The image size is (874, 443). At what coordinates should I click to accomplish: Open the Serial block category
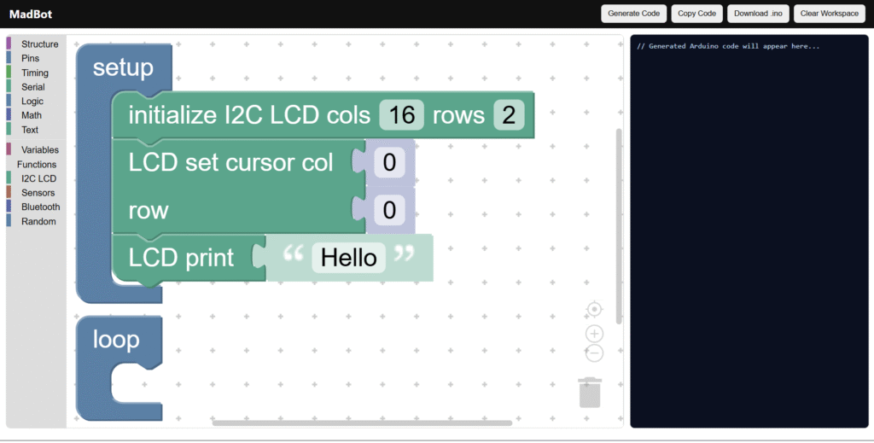[x=33, y=87]
